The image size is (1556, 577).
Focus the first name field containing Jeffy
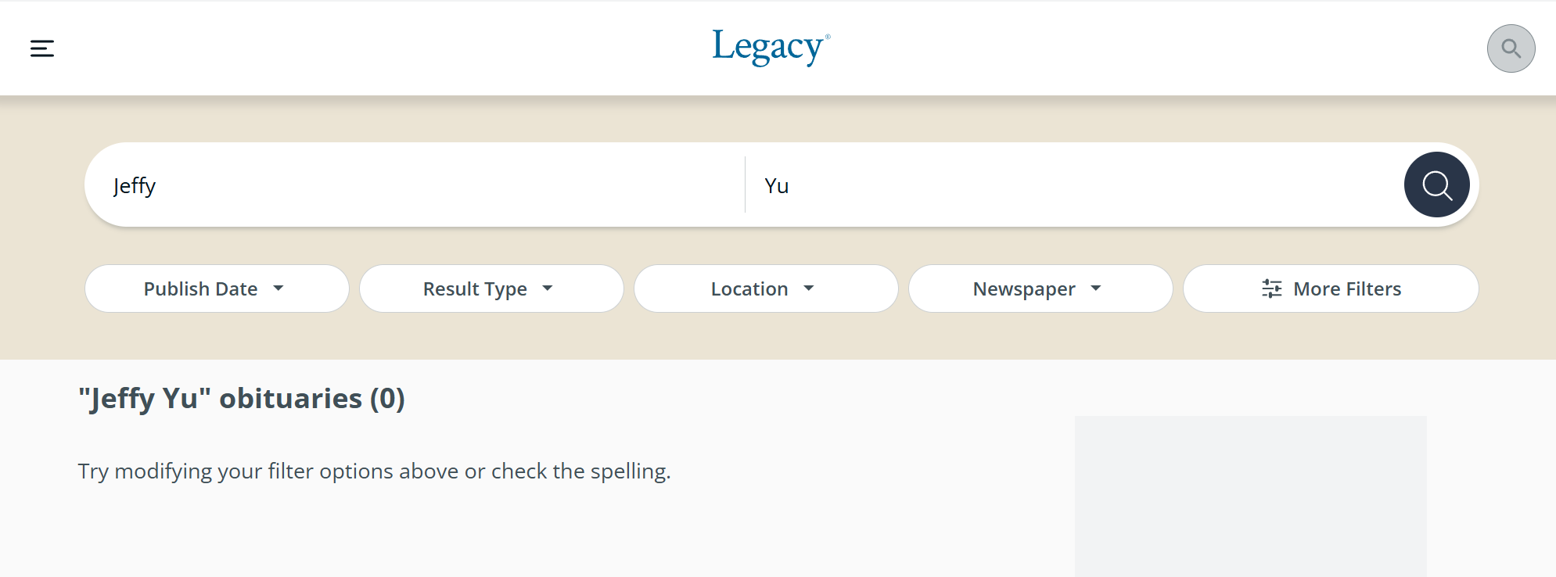[415, 186]
